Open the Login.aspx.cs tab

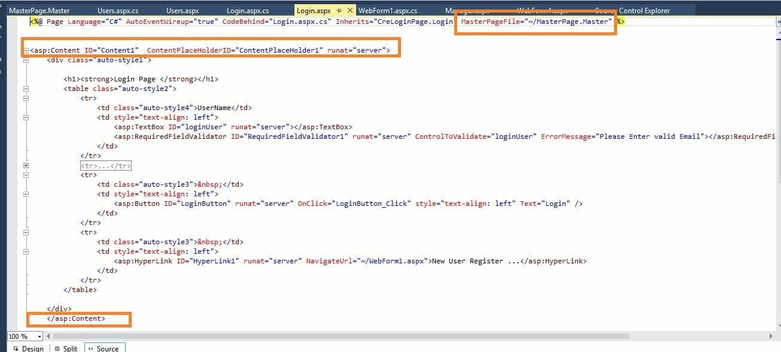pos(248,11)
